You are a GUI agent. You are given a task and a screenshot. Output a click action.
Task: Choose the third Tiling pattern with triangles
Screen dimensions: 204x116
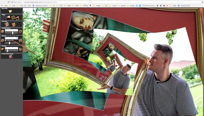[x=13, y=18]
